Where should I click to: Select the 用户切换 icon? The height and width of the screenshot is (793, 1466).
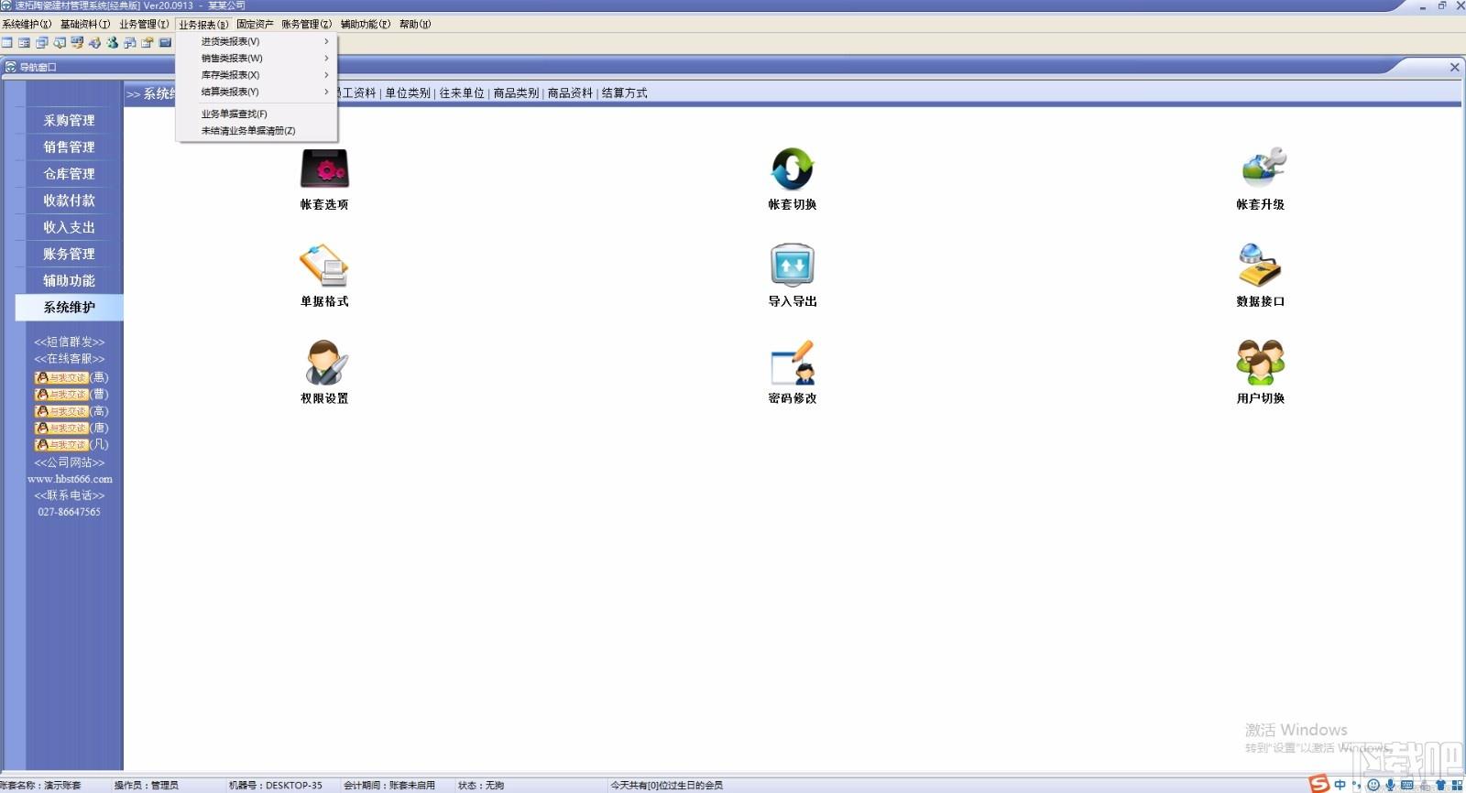tap(1261, 364)
